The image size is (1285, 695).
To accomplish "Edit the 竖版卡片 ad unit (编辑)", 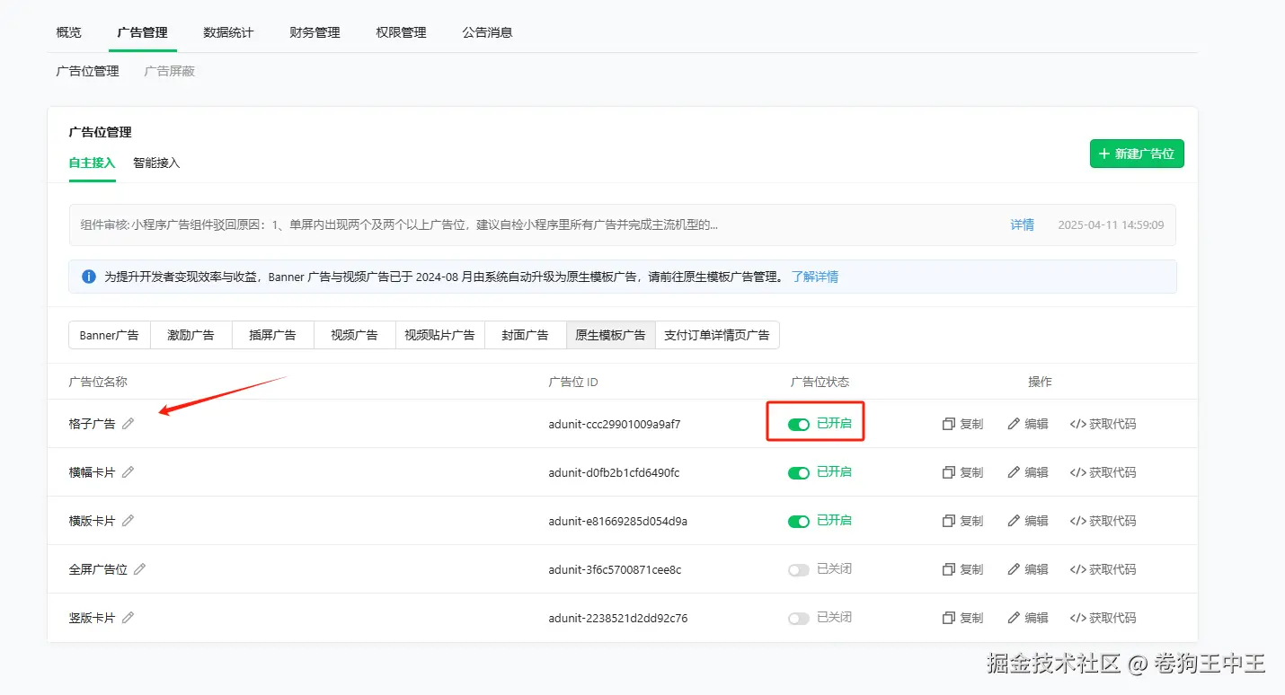I will [1028, 618].
